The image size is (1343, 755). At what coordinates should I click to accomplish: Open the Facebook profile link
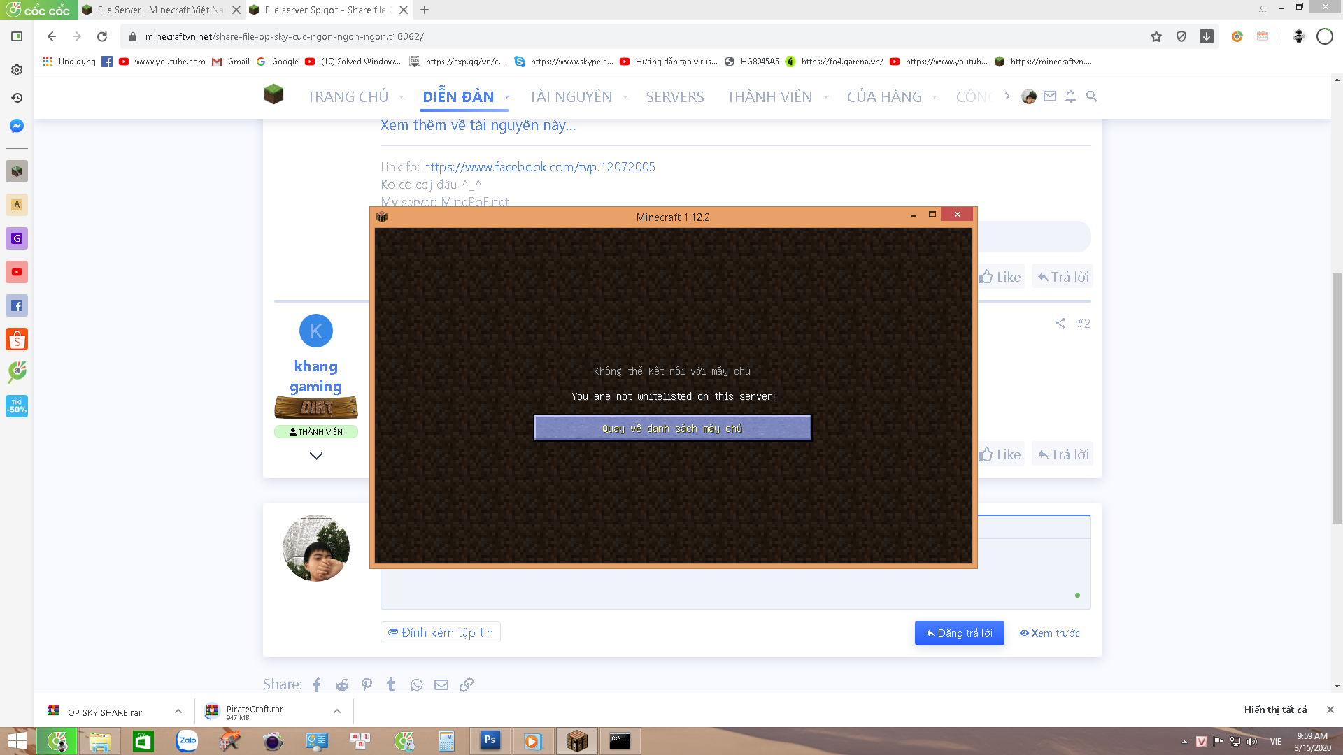coord(539,167)
